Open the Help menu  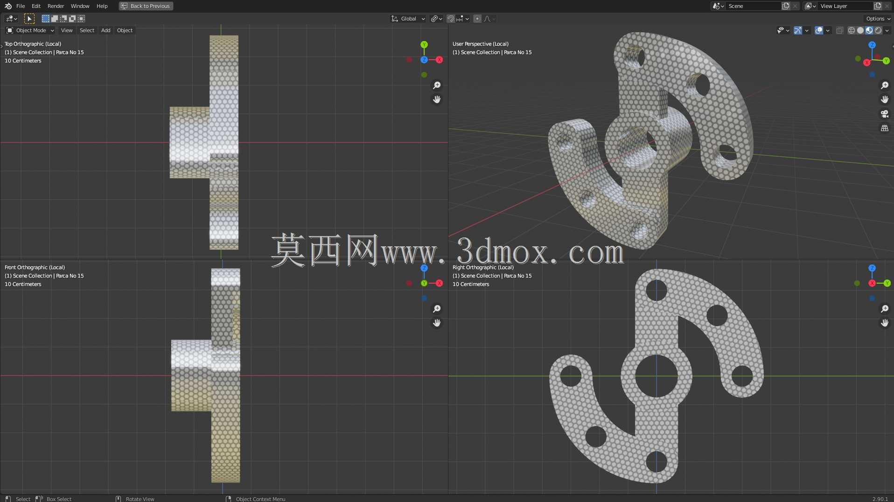click(102, 6)
